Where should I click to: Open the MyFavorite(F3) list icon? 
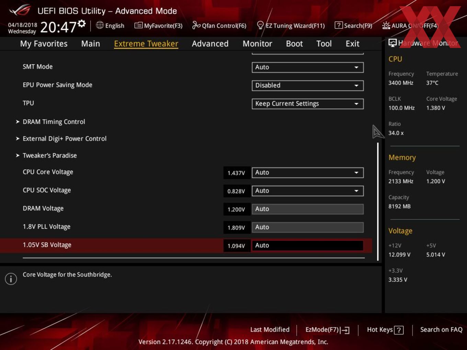(x=138, y=25)
